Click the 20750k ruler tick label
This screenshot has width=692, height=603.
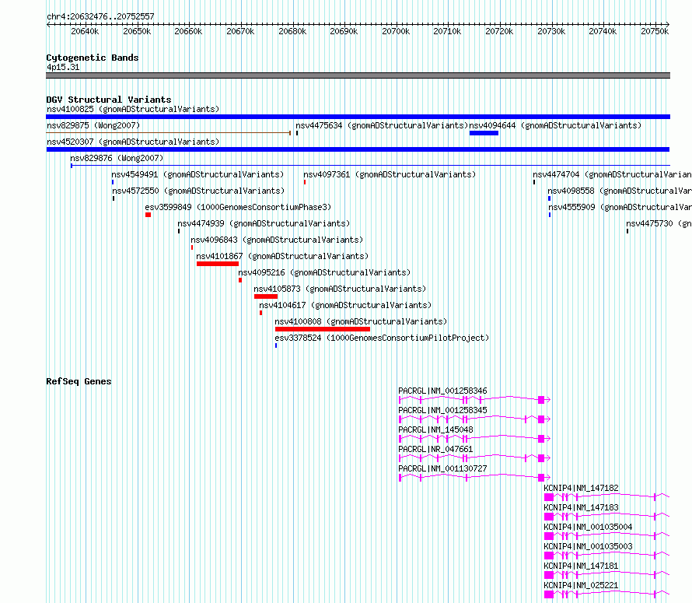coord(655,31)
